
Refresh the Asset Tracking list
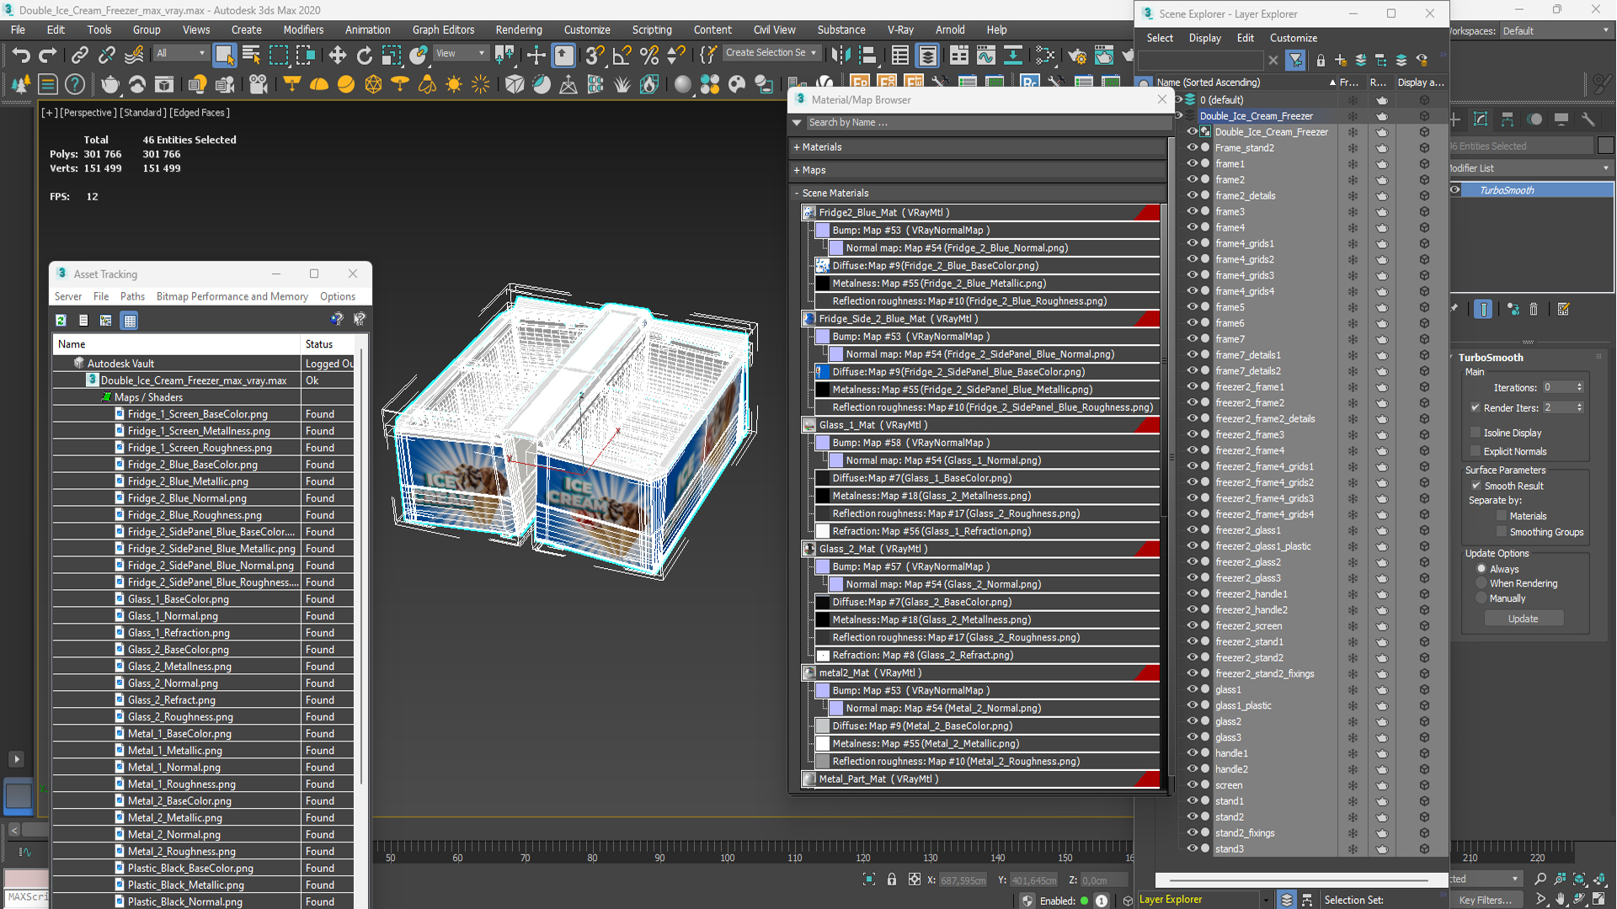coord(61,321)
